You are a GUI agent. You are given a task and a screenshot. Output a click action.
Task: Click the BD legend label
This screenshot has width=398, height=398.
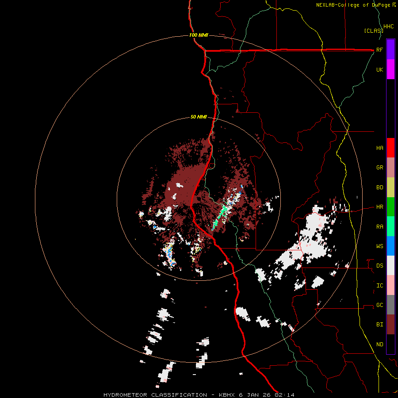coord(379,188)
